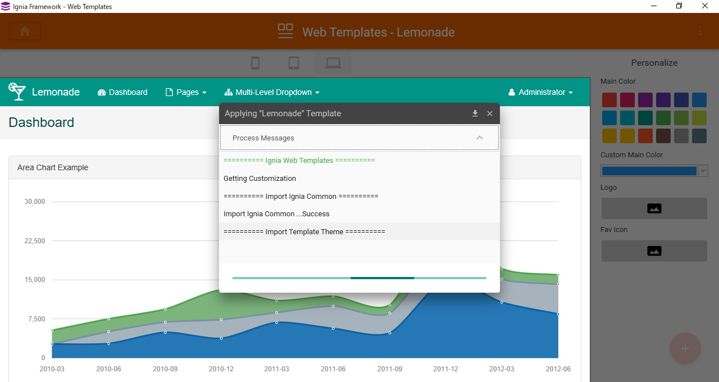
Task: Select the blue-grey main color swatch
Action: click(699, 136)
